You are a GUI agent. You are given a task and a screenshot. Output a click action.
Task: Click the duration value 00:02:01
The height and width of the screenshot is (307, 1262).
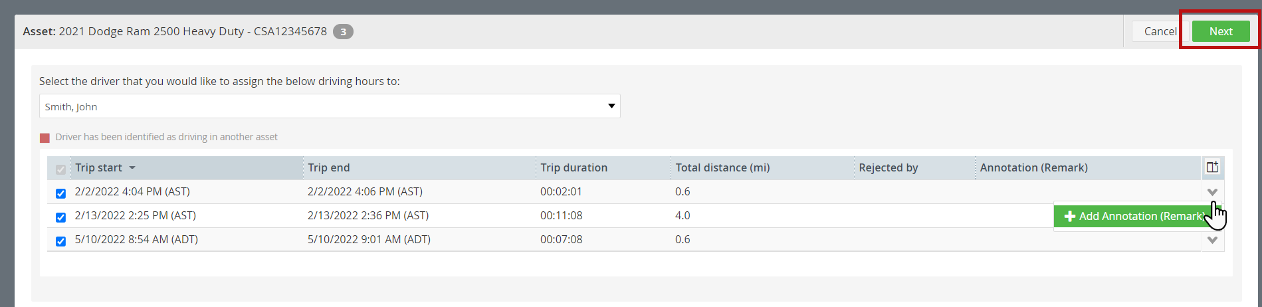coord(561,191)
